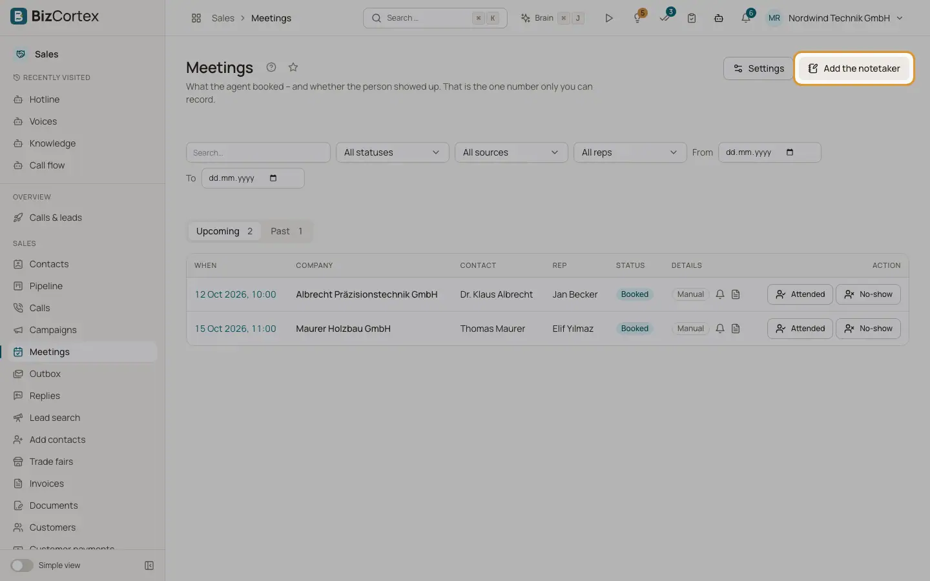
Task: Mark Albrecht Präzisionstechnik meeting as Attended
Action: click(800, 294)
